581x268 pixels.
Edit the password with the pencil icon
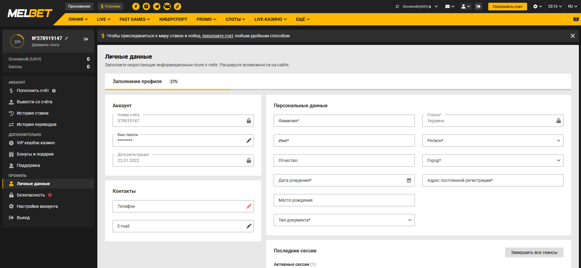[249, 141]
